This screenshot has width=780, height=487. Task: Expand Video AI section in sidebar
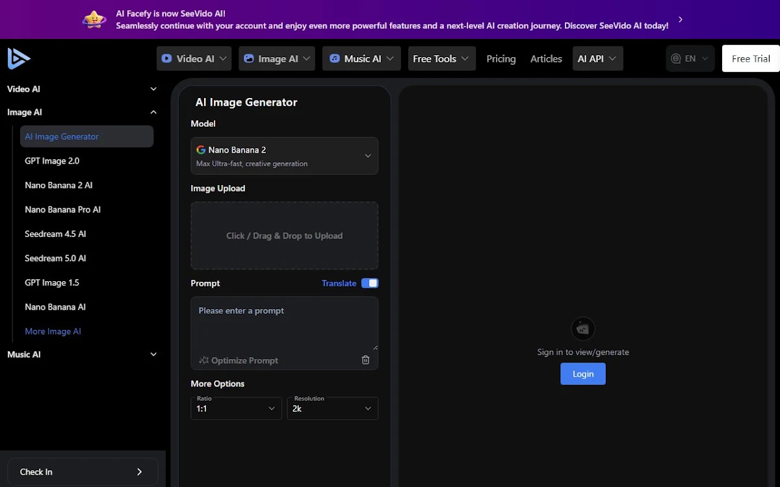click(81, 89)
